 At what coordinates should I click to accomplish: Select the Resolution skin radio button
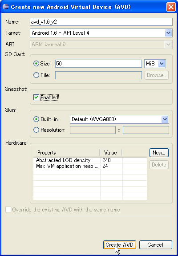(x=36, y=130)
